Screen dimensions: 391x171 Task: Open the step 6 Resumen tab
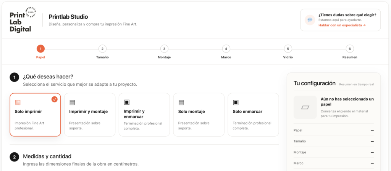tap(350, 52)
